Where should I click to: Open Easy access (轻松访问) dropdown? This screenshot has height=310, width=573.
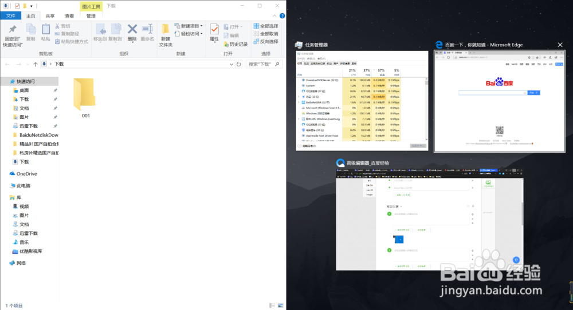coord(189,34)
